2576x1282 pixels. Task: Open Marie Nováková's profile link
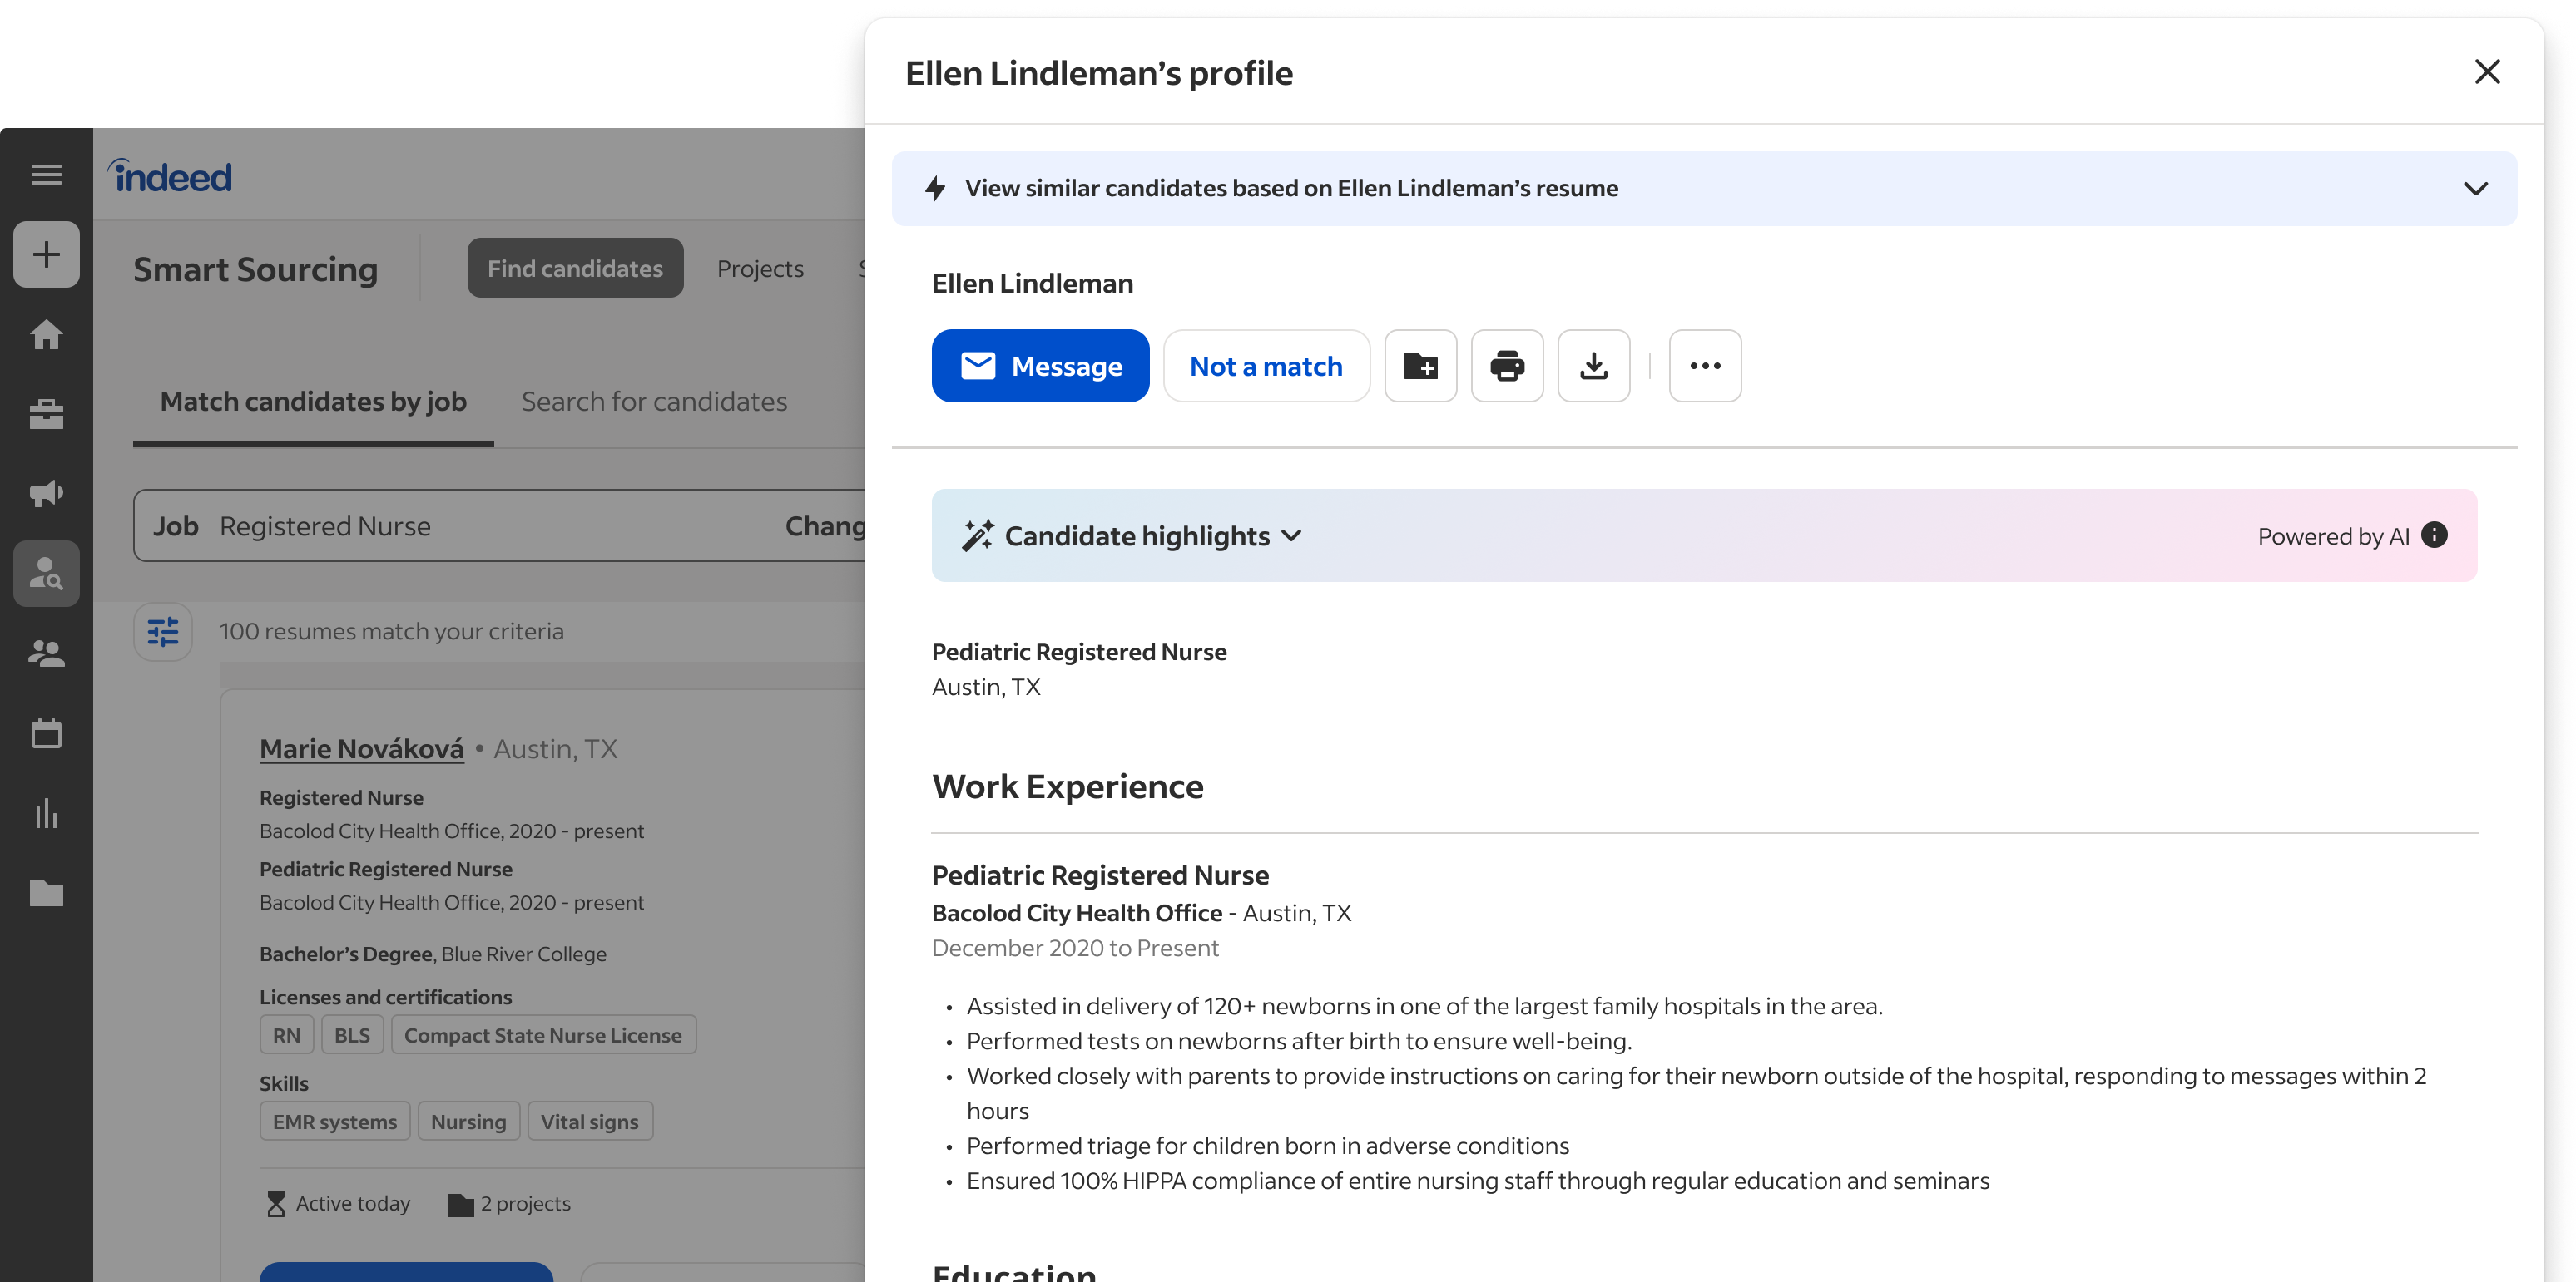click(362, 749)
